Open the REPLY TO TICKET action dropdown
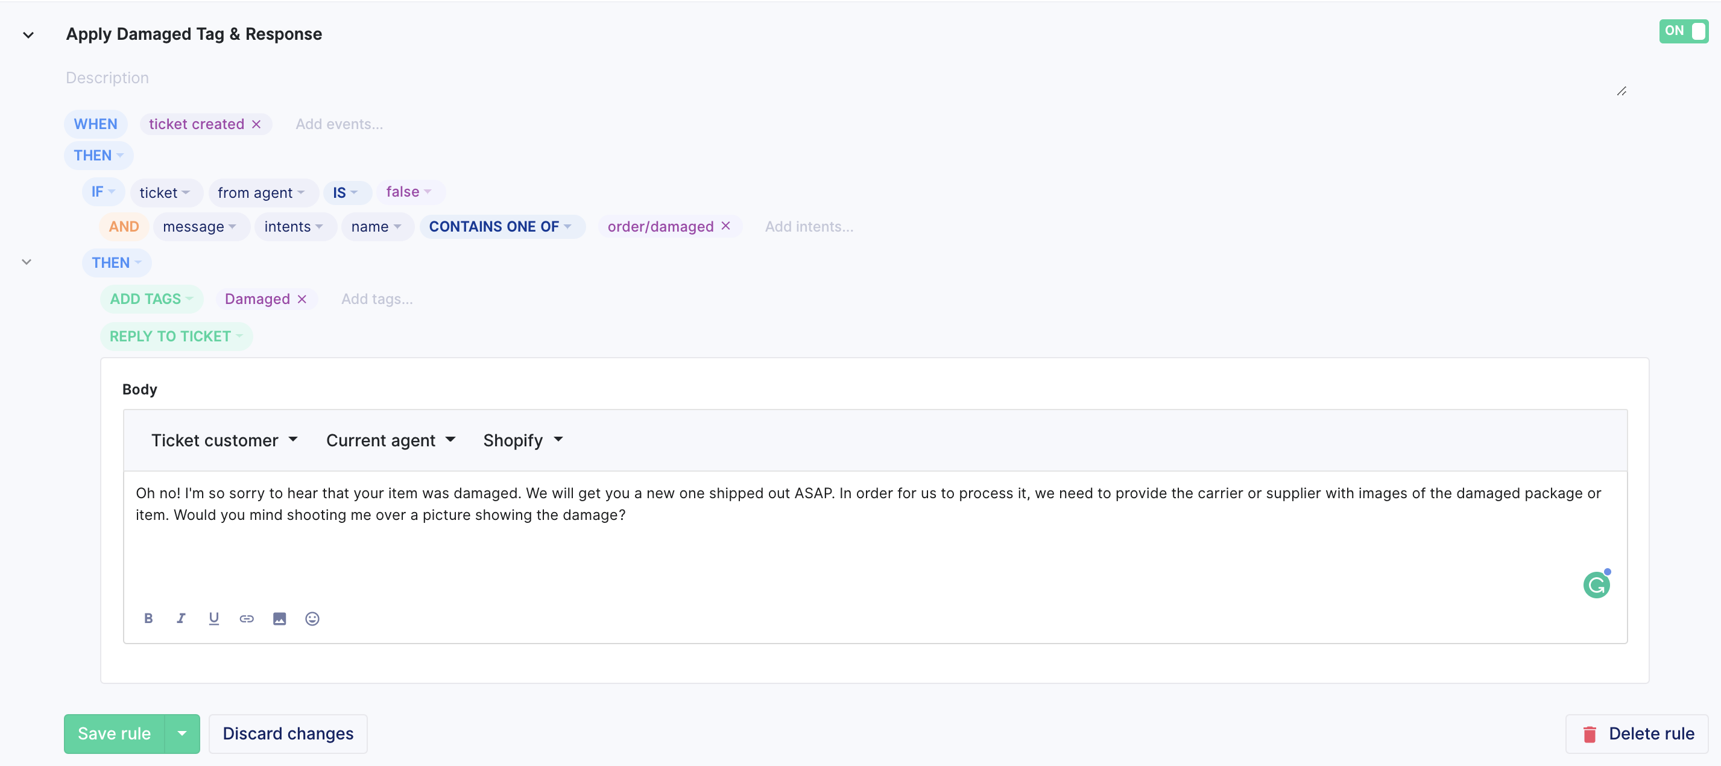This screenshot has width=1721, height=766. (176, 336)
